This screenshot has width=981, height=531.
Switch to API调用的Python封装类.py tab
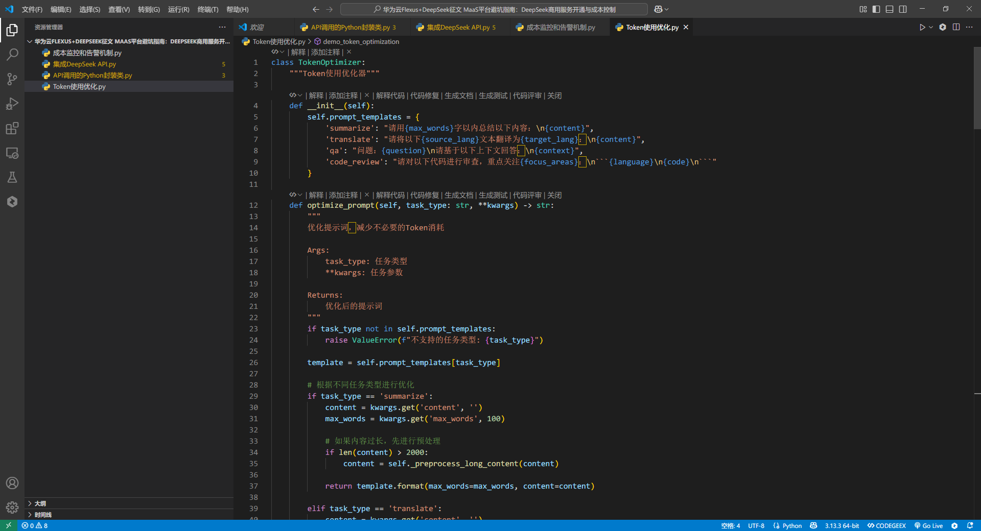tap(353, 27)
